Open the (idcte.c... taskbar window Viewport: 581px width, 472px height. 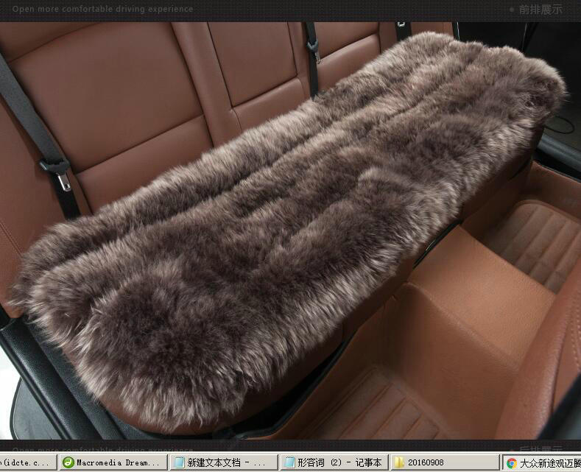pyautogui.click(x=27, y=463)
